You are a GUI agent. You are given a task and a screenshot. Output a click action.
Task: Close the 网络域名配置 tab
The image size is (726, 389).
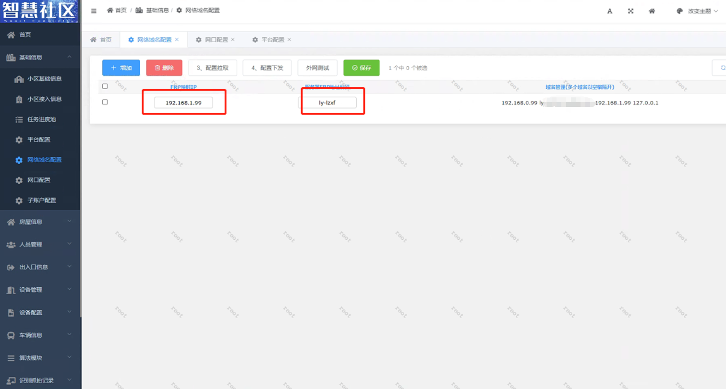point(177,39)
